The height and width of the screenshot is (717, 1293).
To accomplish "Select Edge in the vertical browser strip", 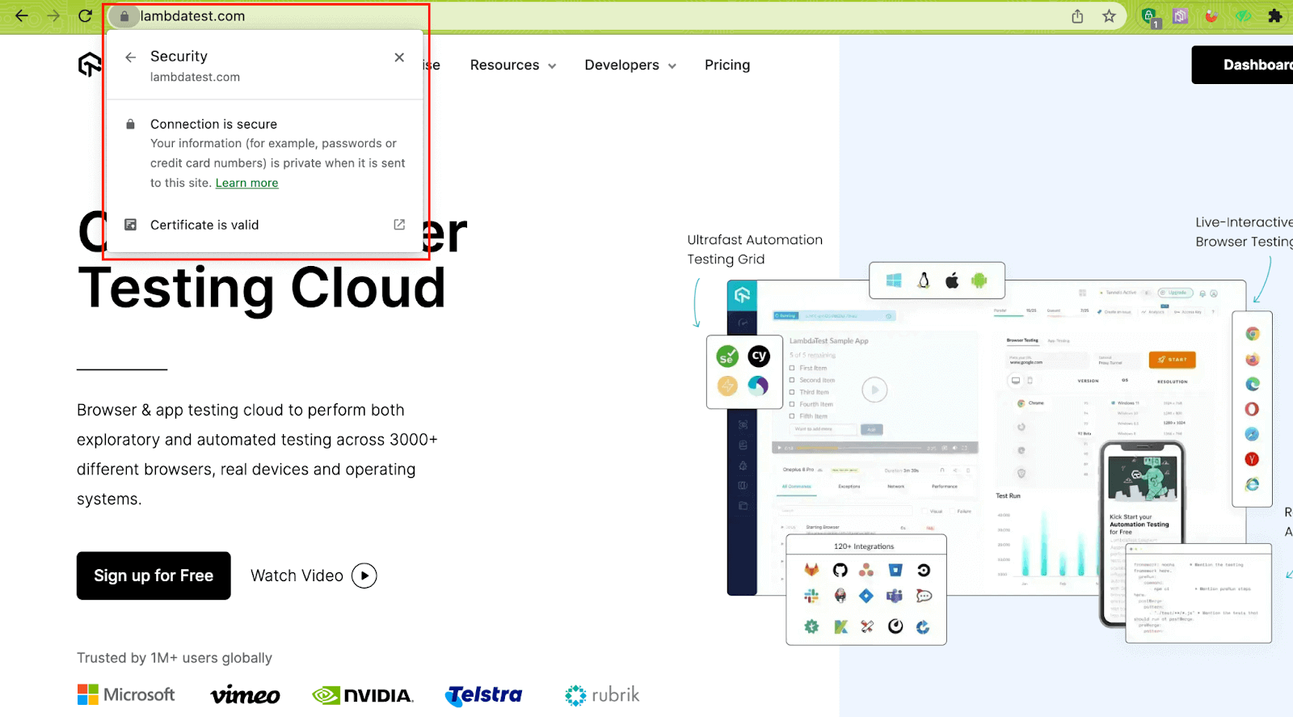I will (1252, 384).
